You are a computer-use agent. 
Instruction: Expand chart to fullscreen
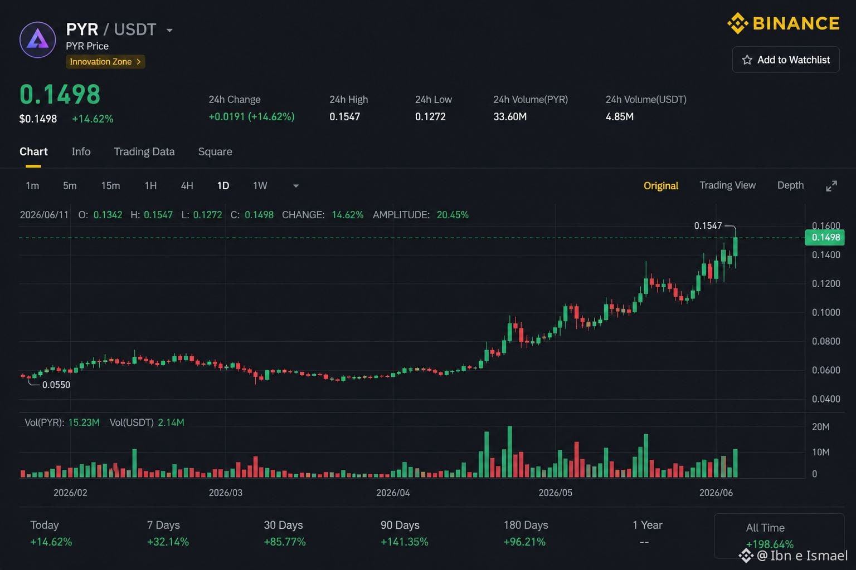(x=831, y=186)
